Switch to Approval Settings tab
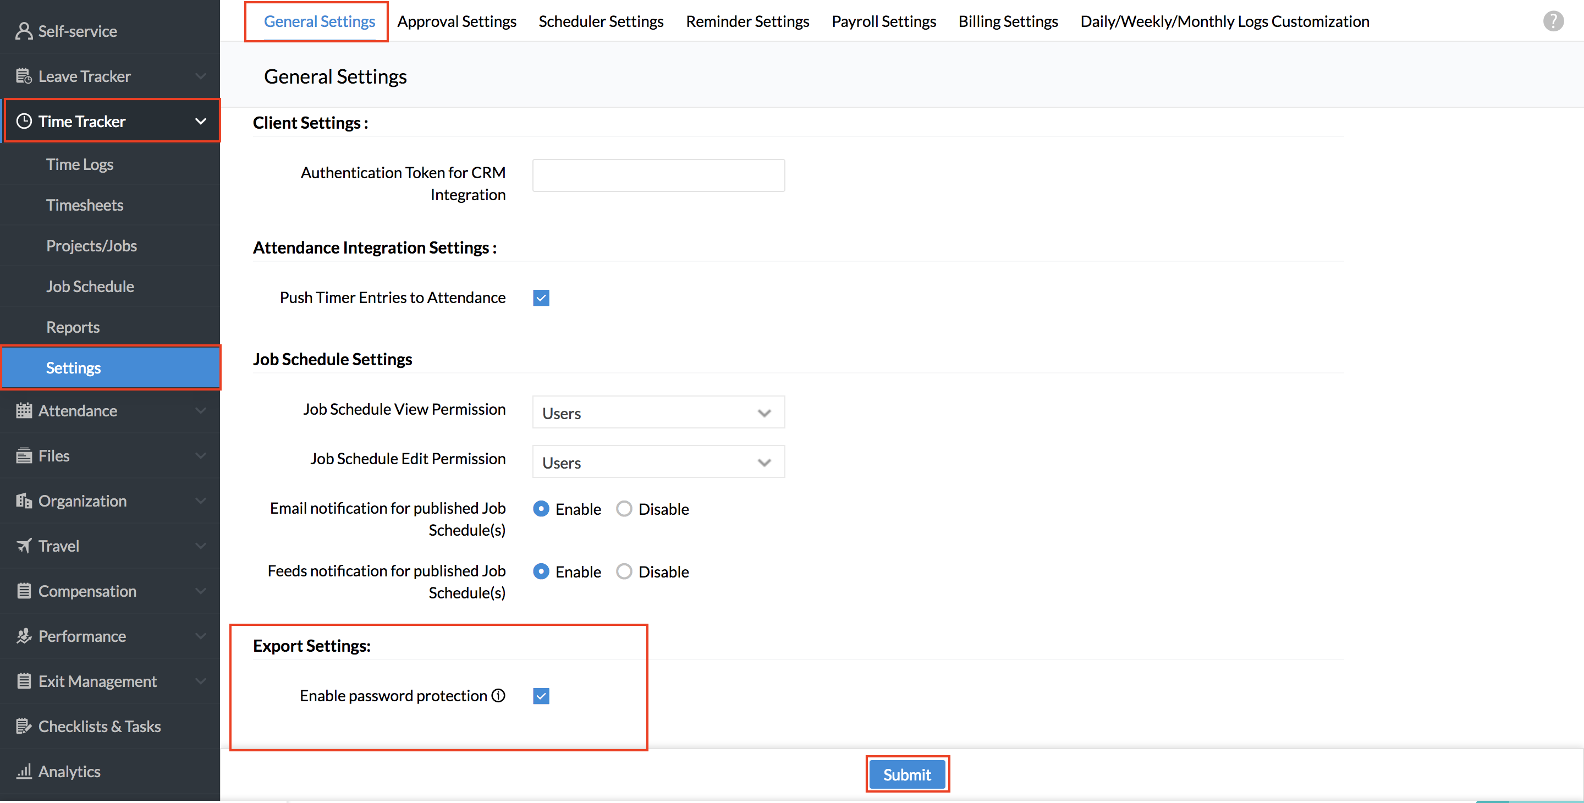The width and height of the screenshot is (1584, 803). point(457,21)
